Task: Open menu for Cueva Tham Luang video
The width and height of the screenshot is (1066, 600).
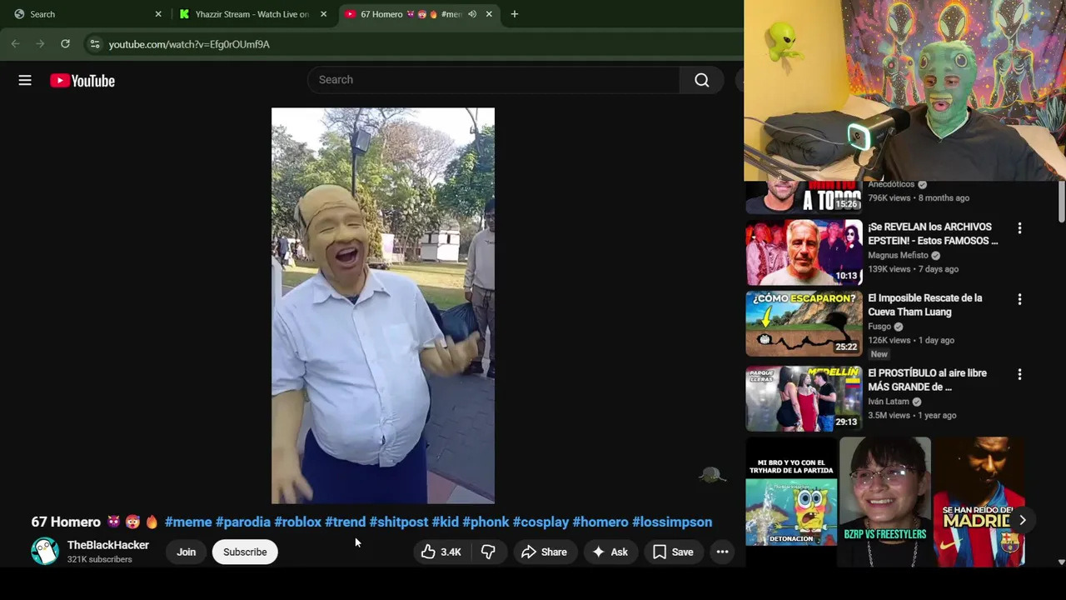Action: click(1019, 298)
